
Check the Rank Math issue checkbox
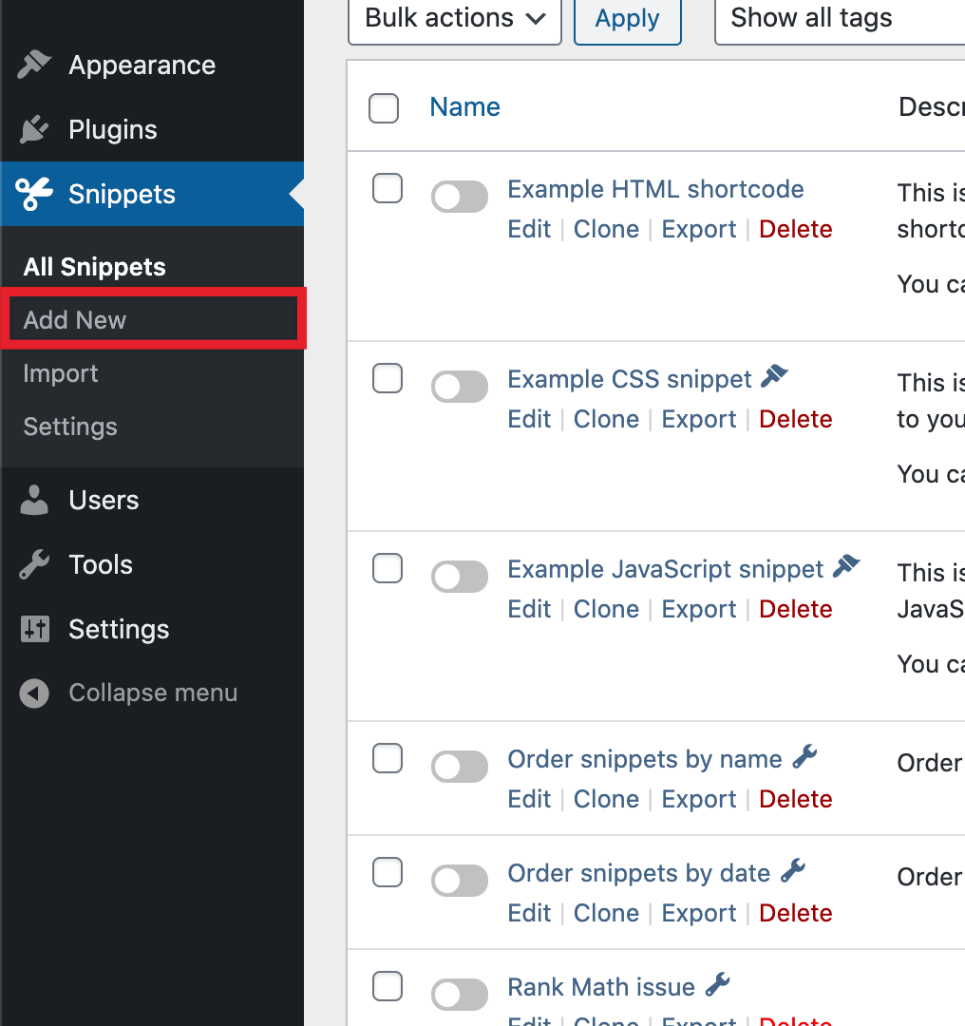point(388,986)
